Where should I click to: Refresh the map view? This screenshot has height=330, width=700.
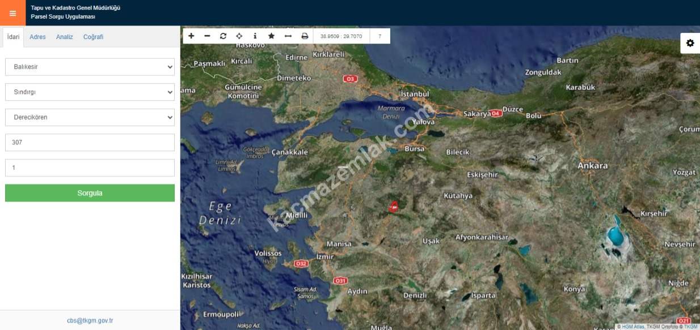pos(223,36)
